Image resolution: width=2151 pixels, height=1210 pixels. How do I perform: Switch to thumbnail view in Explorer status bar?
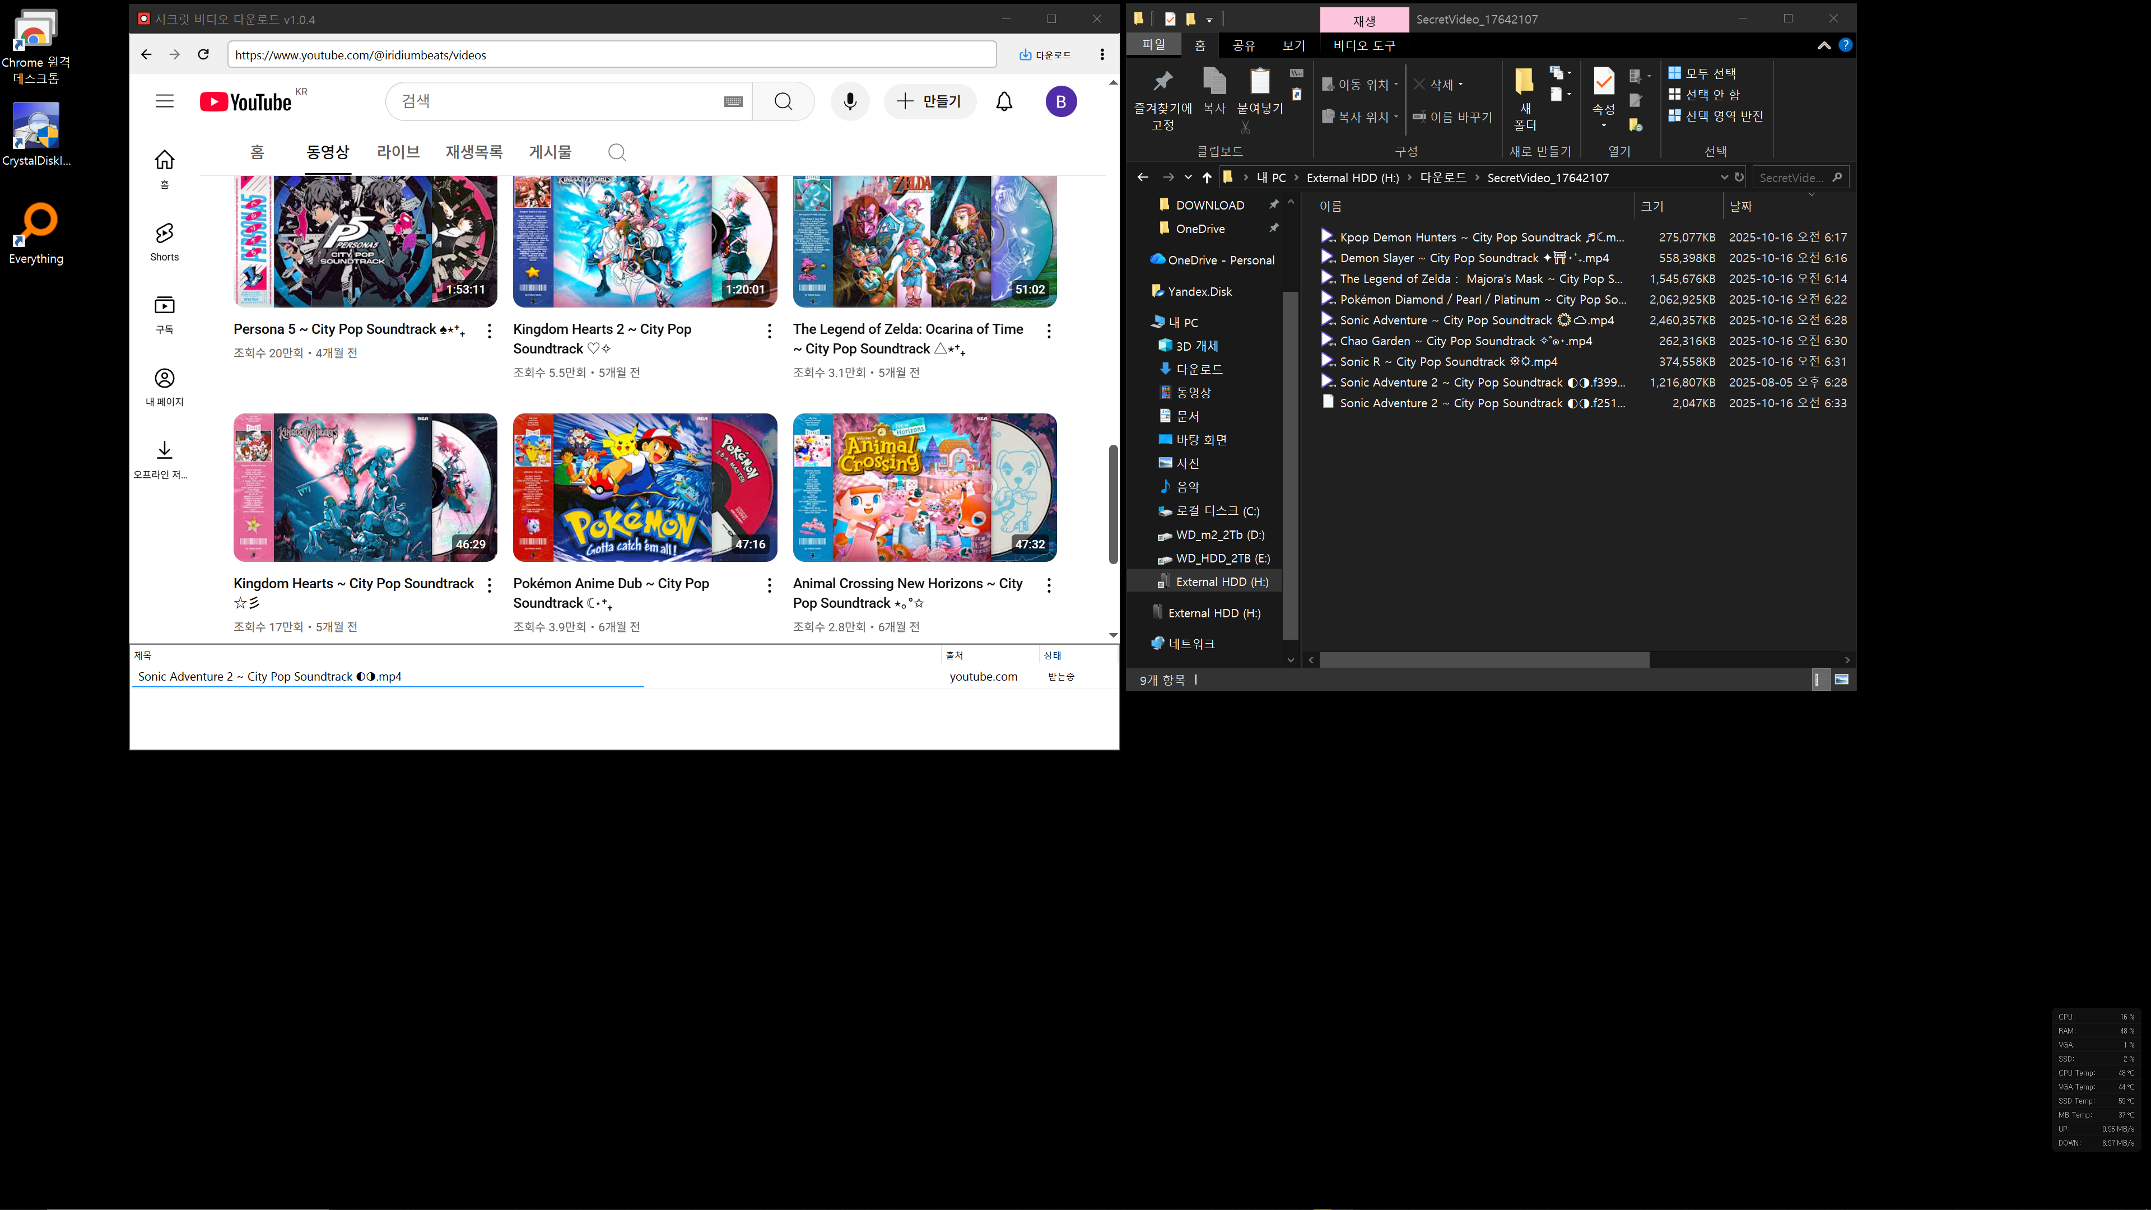pyautogui.click(x=1841, y=680)
